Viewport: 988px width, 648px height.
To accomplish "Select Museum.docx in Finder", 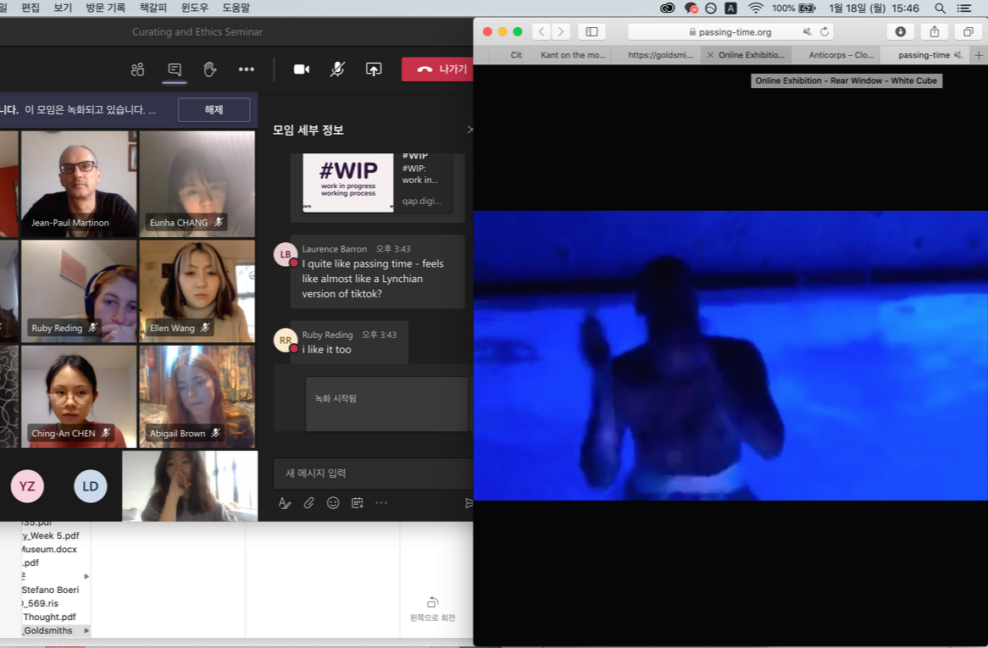I will pyautogui.click(x=49, y=549).
